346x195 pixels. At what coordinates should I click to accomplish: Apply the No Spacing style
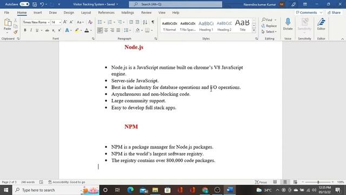coord(188,26)
